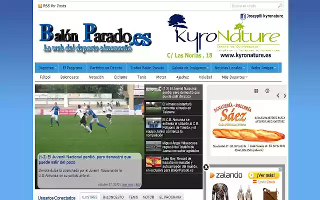The width and height of the screenshot is (320, 200).
Task: Select Voleibol in the sports bar
Action: pos(205,77)
